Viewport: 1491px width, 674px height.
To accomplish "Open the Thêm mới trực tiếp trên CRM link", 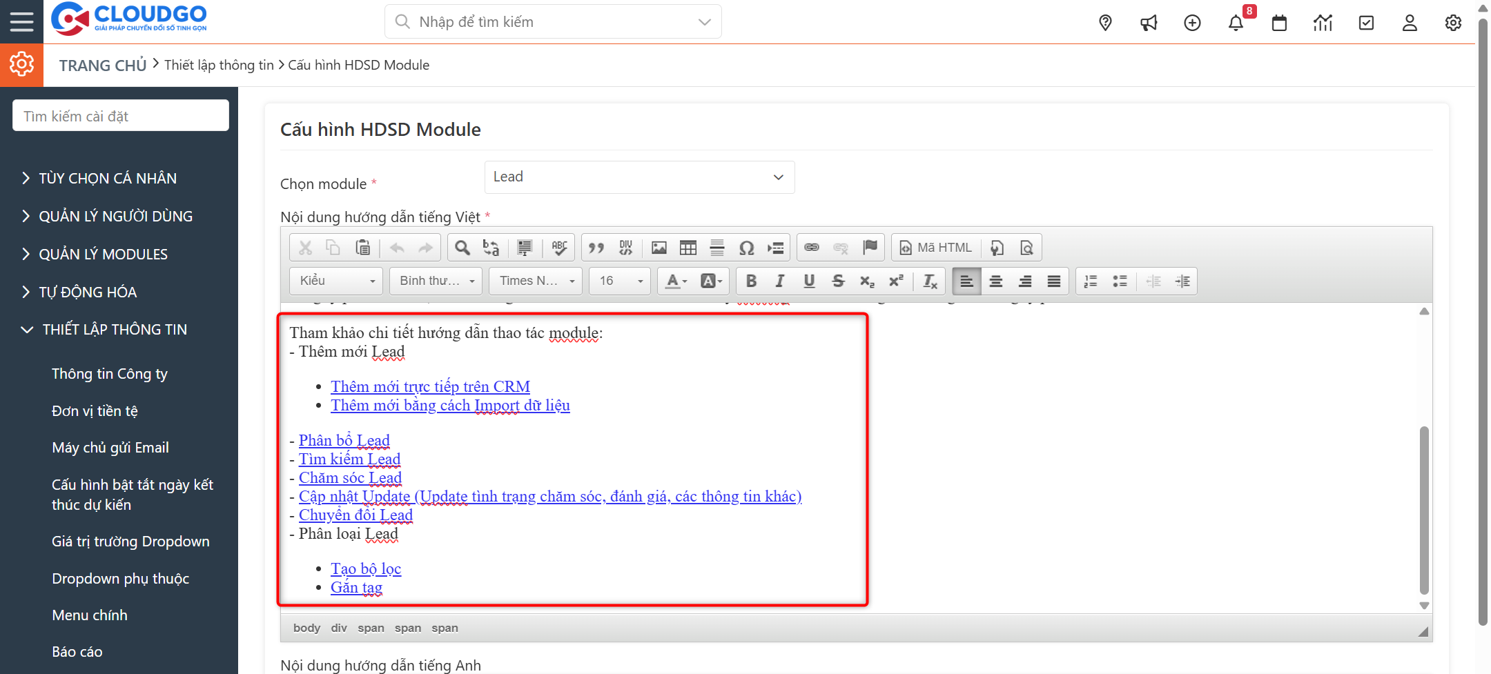I will 430,386.
